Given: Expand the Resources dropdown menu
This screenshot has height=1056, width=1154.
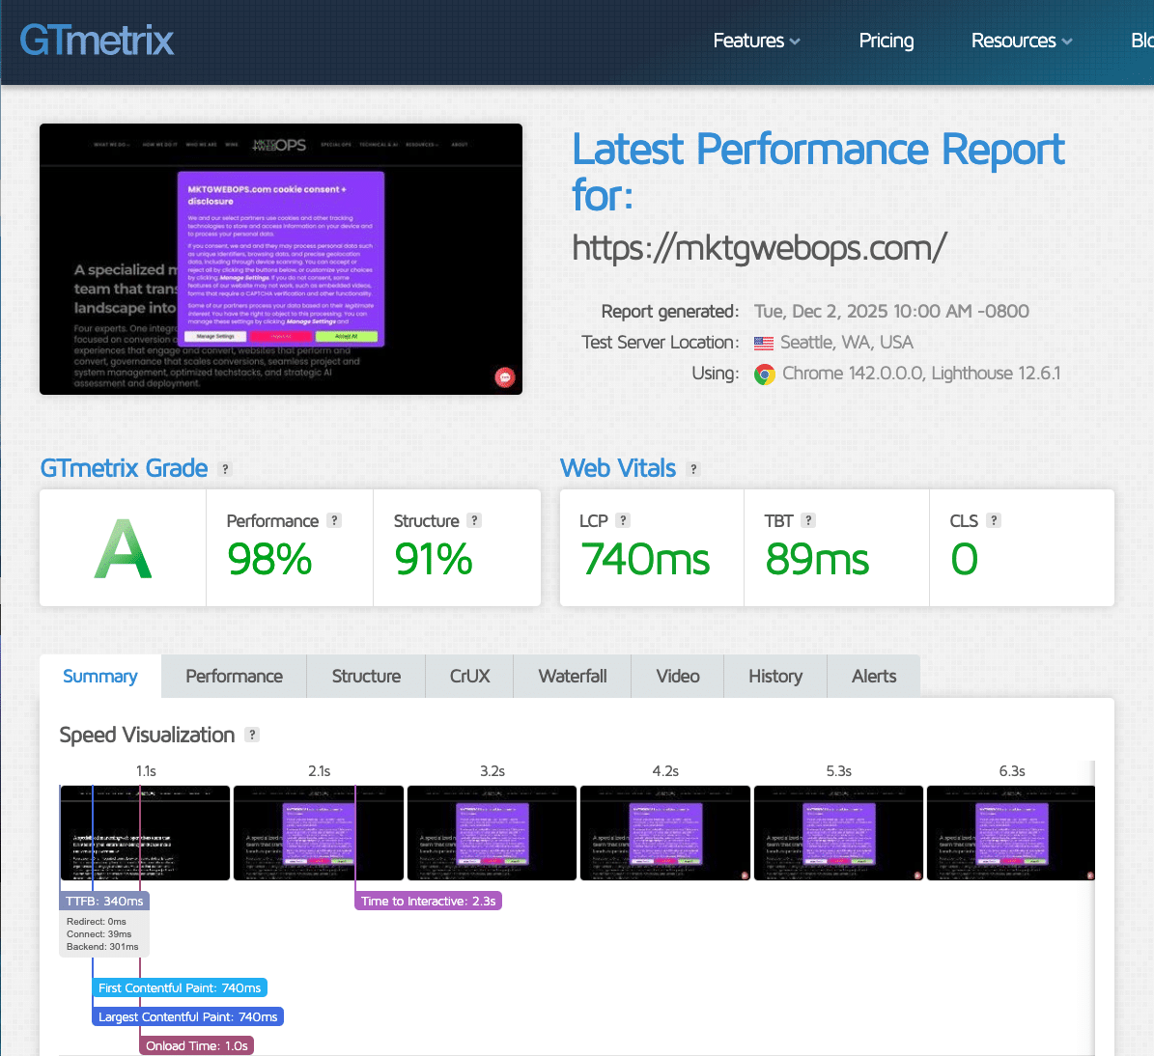Looking at the screenshot, I should (1022, 41).
